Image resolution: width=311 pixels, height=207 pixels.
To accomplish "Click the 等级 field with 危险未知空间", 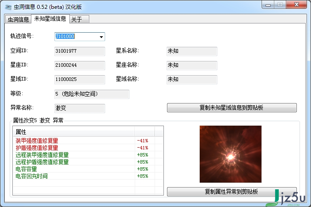I will [x=92, y=94].
